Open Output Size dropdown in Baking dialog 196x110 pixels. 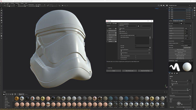[131, 26]
